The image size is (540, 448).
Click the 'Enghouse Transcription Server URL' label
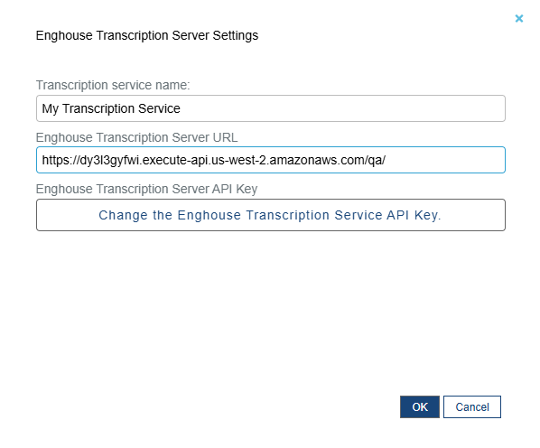tap(136, 137)
